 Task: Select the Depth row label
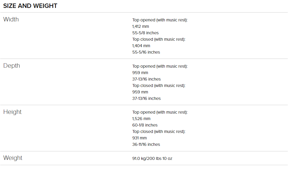pyautogui.click(x=11, y=66)
